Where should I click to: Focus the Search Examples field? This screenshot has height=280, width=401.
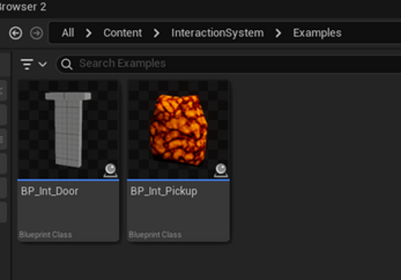(x=229, y=64)
